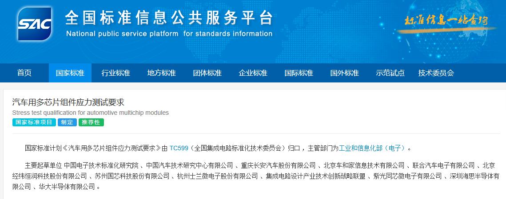
Task: Click the SAC logo icon
Action: point(35,24)
